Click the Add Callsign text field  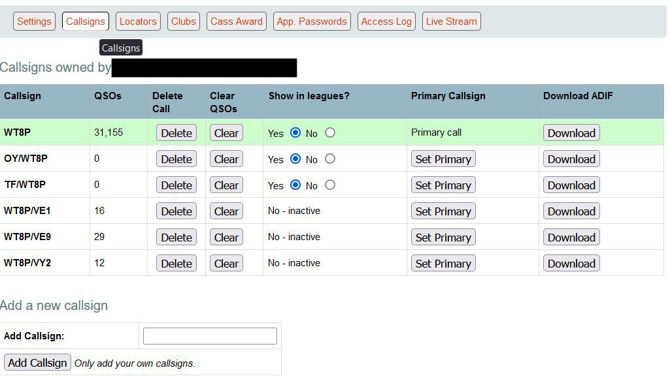[x=210, y=336]
